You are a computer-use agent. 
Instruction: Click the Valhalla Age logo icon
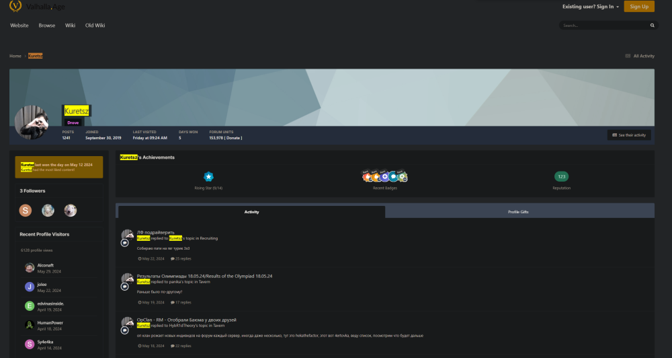point(16,7)
